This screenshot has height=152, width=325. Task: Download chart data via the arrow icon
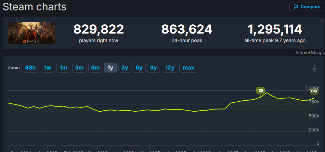[314, 69]
